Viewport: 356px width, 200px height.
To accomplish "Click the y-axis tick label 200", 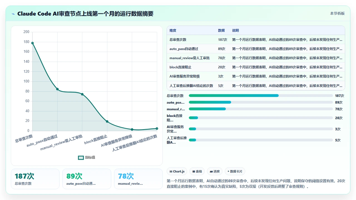I will pos(26,32).
